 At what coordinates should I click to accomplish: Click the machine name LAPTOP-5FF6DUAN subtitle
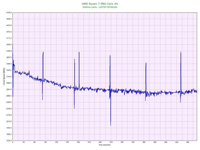100,7
